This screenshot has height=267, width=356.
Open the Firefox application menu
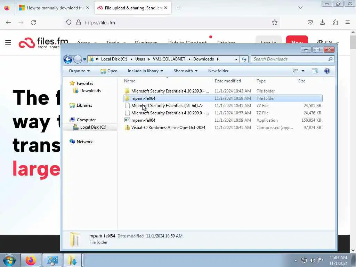(347, 23)
